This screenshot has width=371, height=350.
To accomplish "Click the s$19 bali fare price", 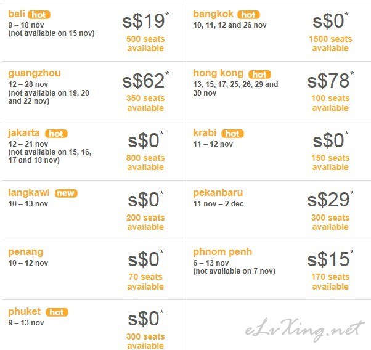I will pyautogui.click(x=145, y=20).
